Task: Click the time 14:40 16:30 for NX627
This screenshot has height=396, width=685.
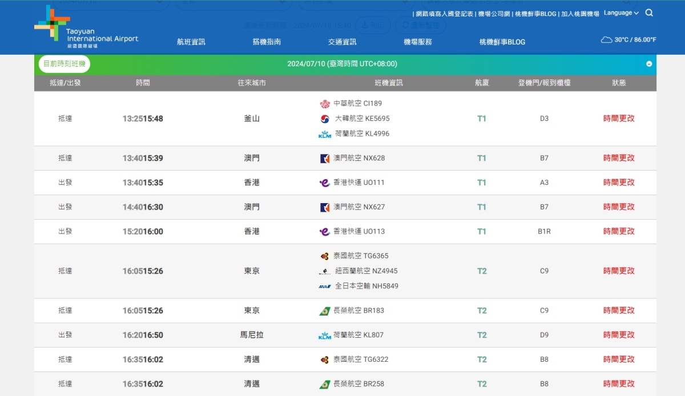Action: pyautogui.click(x=143, y=207)
